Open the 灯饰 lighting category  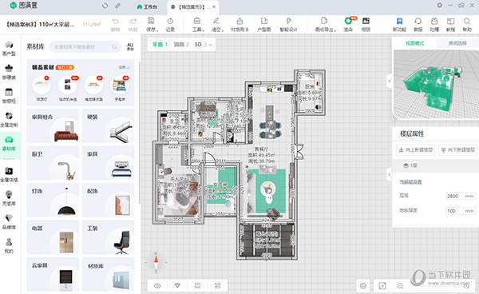[53, 201]
